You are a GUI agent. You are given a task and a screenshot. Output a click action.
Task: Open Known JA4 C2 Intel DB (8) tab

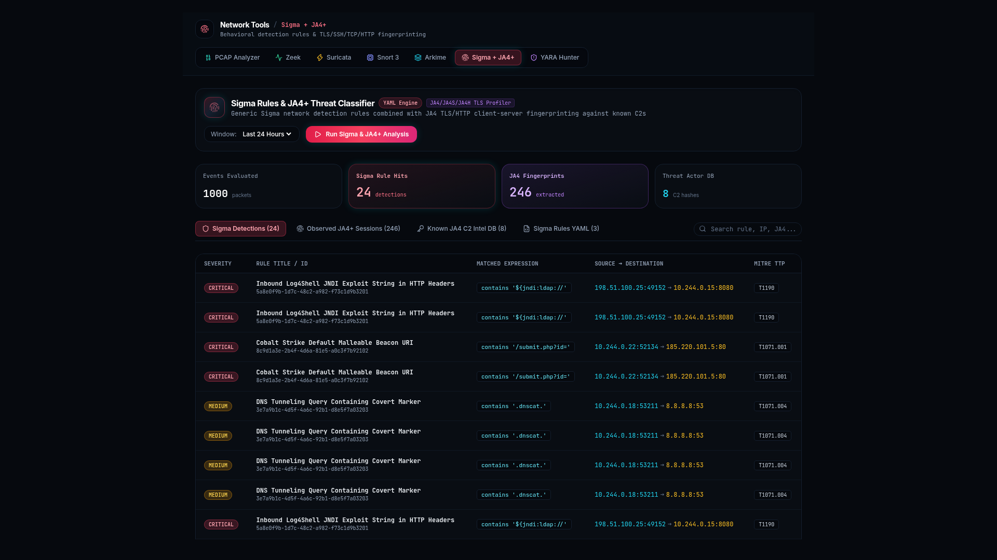462,229
